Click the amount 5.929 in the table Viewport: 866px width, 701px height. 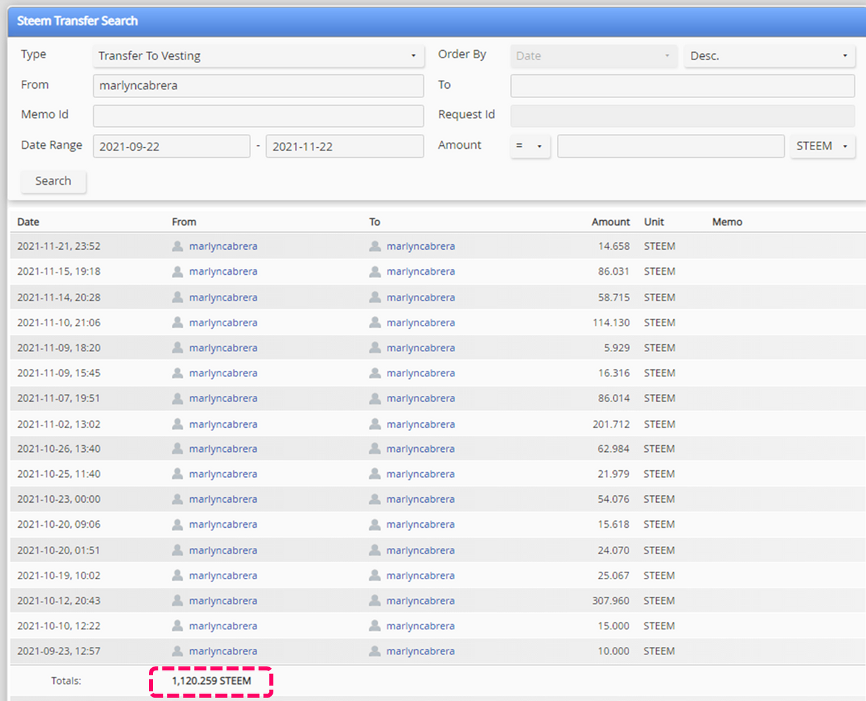click(616, 348)
